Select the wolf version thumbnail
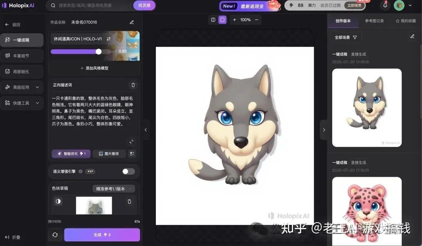Viewport: 422px width, 246px height. coord(367,108)
